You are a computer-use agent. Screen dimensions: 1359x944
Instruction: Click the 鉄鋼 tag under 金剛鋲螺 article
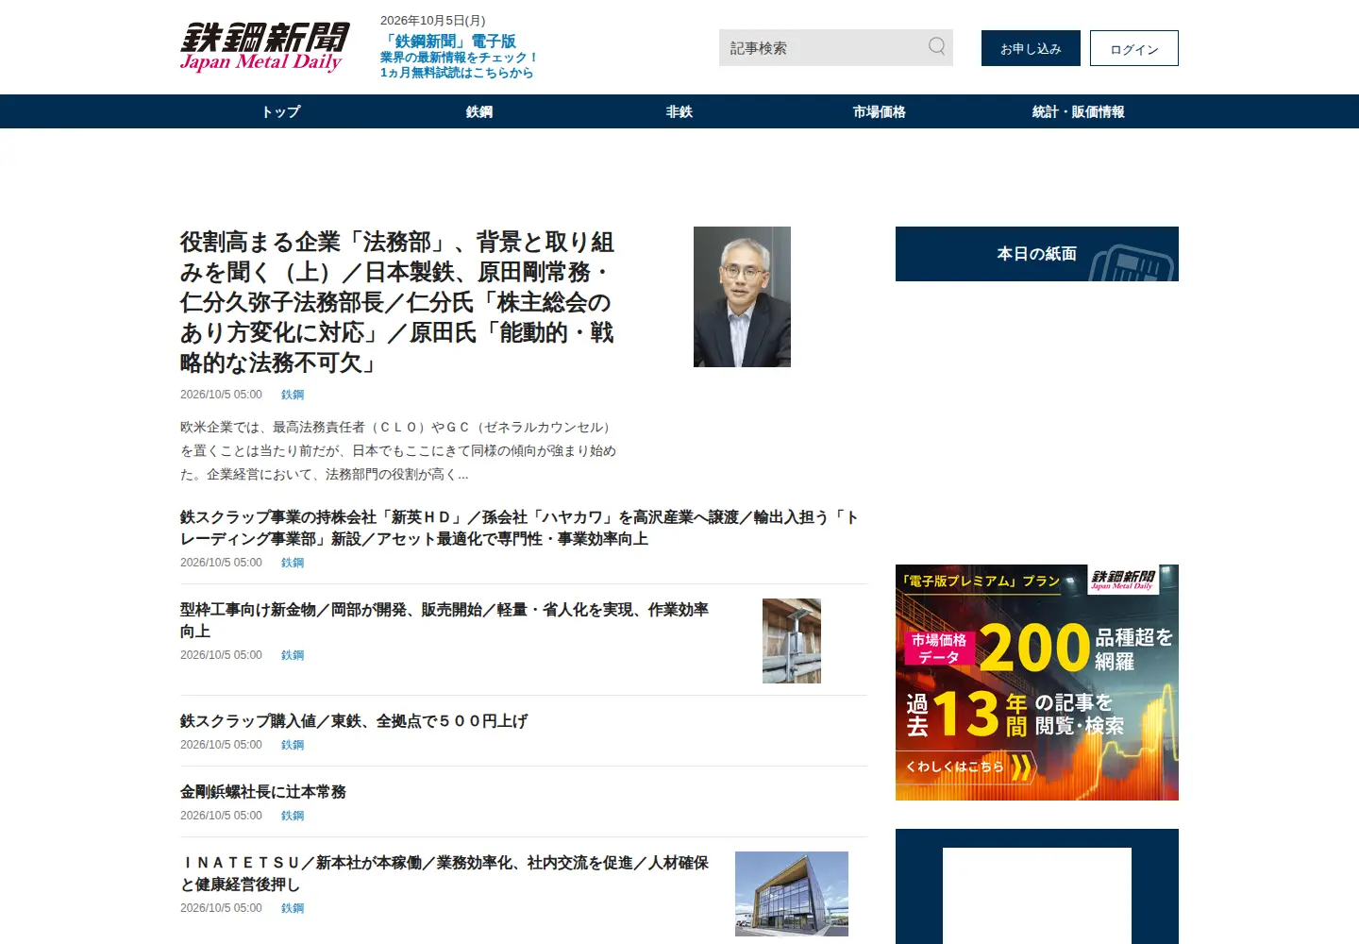coord(293,816)
